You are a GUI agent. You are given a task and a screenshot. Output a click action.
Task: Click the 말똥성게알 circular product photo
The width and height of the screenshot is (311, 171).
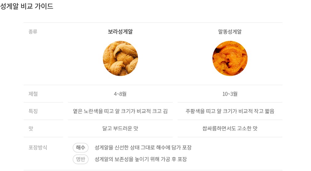230,58
